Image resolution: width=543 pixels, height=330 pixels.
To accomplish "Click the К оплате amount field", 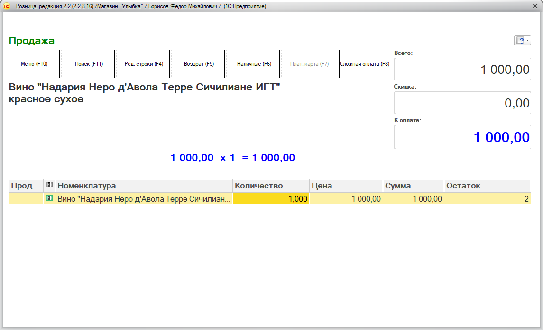I will click(462, 137).
